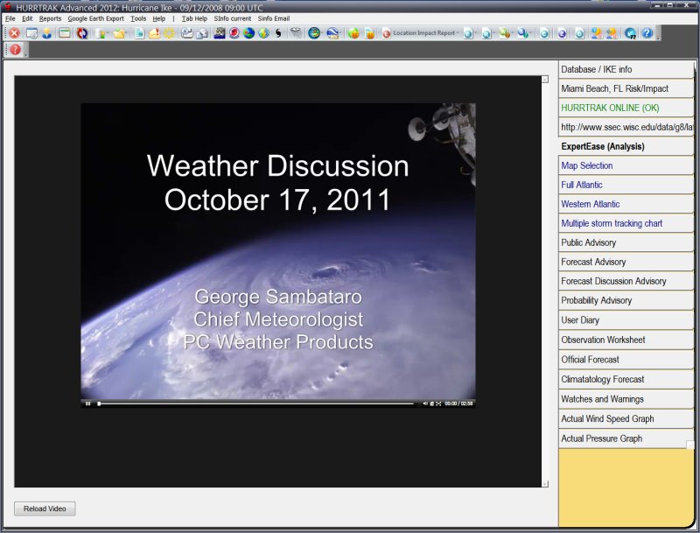Open the Public Advisory item
Viewport: 700px width, 533px height.
pos(626,242)
